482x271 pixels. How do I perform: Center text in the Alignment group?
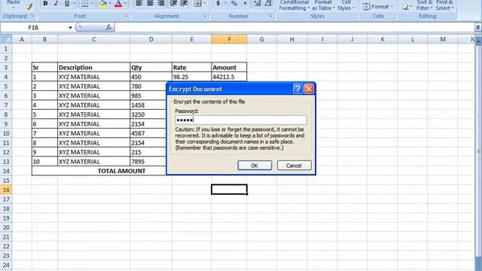(x=150, y=3)
